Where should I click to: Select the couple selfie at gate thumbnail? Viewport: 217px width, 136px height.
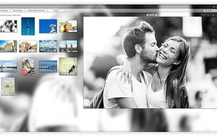point(28,46)
